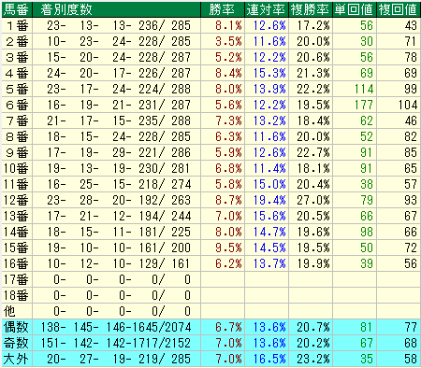Click the 単回値 column header

point(354,9)
